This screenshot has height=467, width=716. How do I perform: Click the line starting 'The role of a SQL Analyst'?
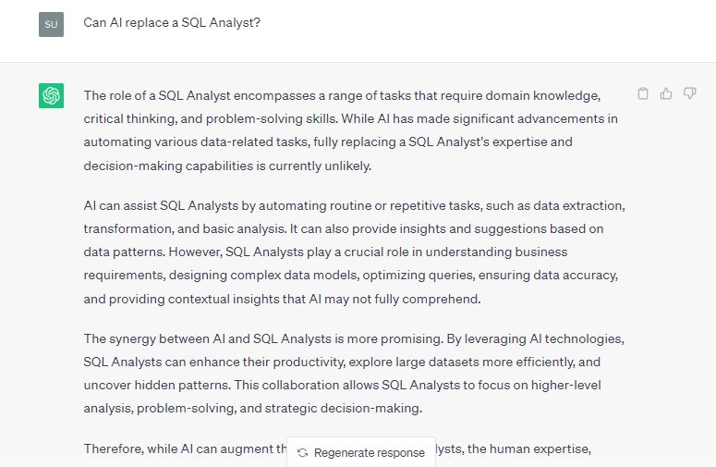(342, 95)
